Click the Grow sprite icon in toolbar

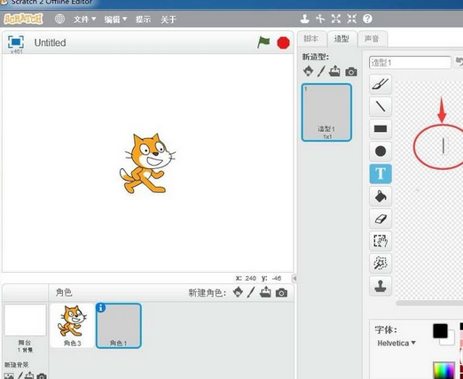(336, 19)
